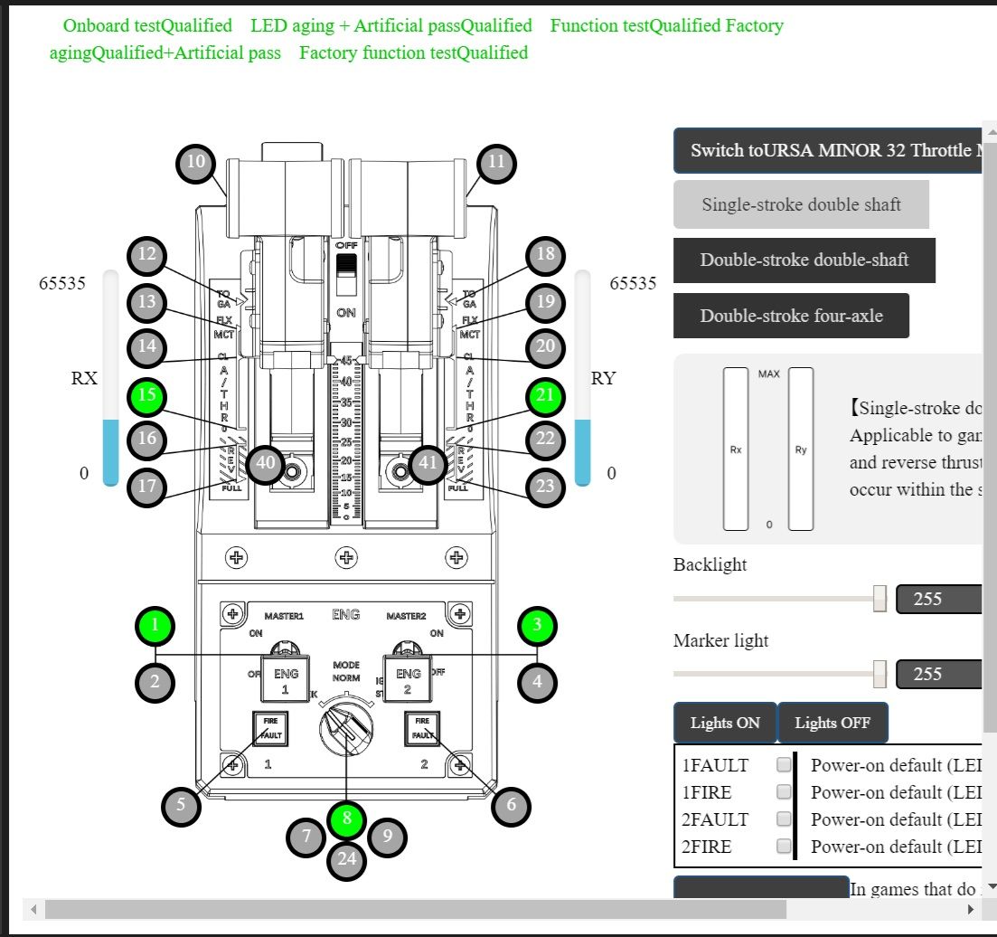
Task: Click marker 24 at the diagram bottom
Action: click(x=347, y=859)
